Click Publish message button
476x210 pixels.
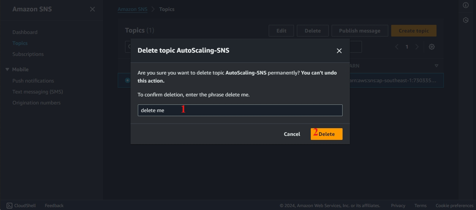360,31
